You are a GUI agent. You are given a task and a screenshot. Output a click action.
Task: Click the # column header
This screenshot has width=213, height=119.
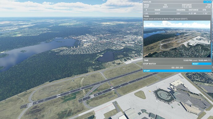pos(146,10)
